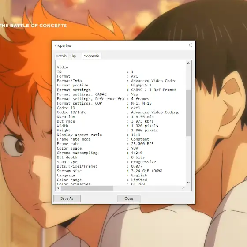247x247 pixels.
Task: Click the '3.24 GiB (96%)' stream size value
Action: point(147,171)
